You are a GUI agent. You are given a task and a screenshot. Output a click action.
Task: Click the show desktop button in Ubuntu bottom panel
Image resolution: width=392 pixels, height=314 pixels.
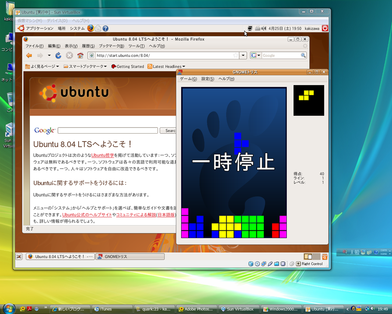pyautogui.click(x=19, y=257)
